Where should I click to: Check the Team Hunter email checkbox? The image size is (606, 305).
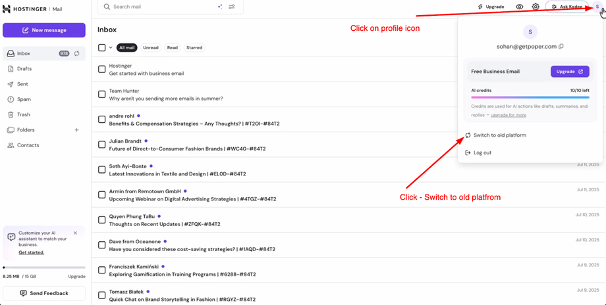coord(101,94)
